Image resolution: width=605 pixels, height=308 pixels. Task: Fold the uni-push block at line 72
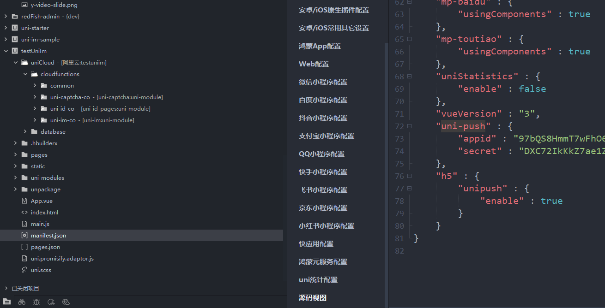click(x=410, y=126)
